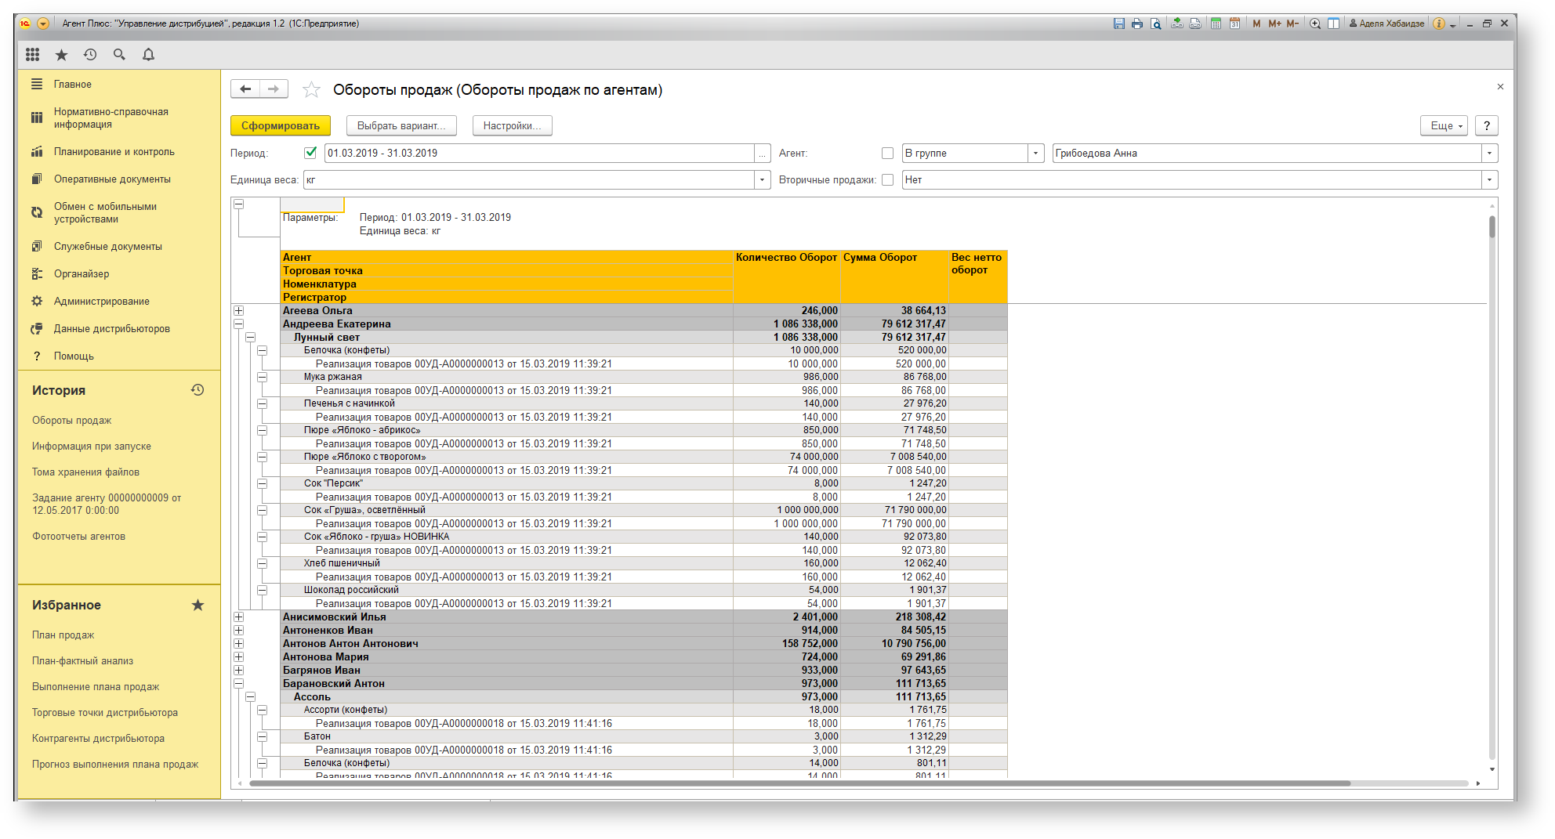Click the M+ memory add button

coord(1275,24)
